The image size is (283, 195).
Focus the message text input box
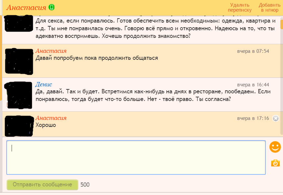pos(136,157)
